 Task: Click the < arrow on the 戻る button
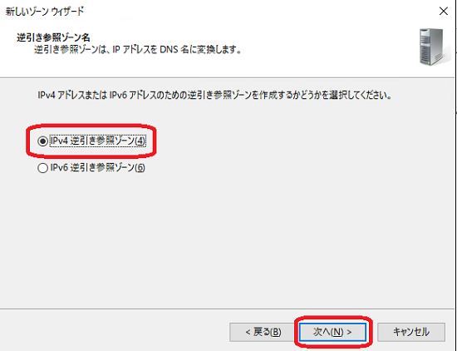(248, 332)
